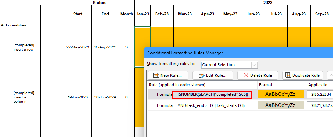The image size is (333, 137).
Task: Click the 30-Jun-2024 end date cell
Action: coord(105,97)
